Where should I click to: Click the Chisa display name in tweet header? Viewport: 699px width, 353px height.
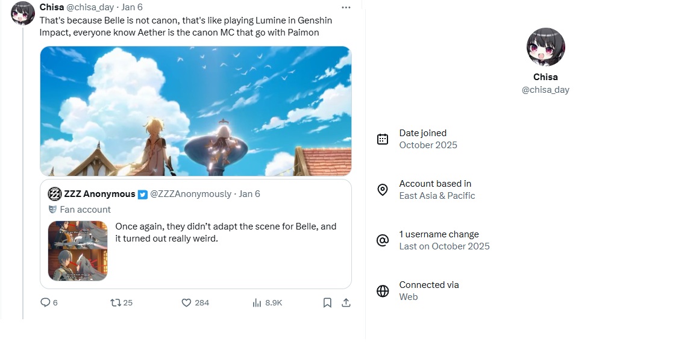51,7
